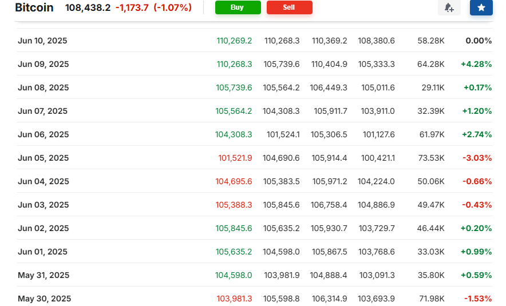Screen dimensions: 506x306
Task: Click the Jun 05, 2025 price 101,521.9
Action: coord(235,158)
